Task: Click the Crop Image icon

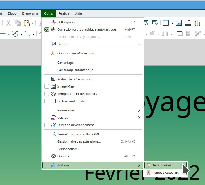Action: [x=189, y=34]
